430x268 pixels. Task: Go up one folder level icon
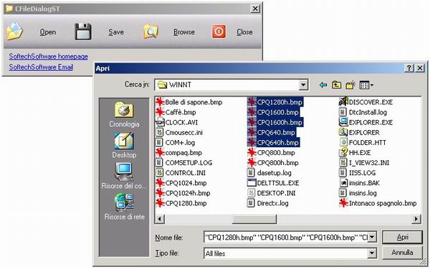[x=337, y=85]
